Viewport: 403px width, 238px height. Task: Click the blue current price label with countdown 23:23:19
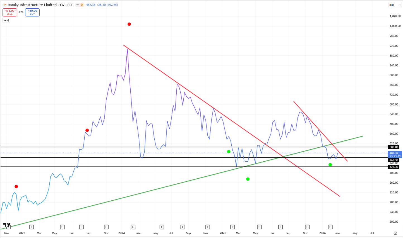(x=395, y=155)
